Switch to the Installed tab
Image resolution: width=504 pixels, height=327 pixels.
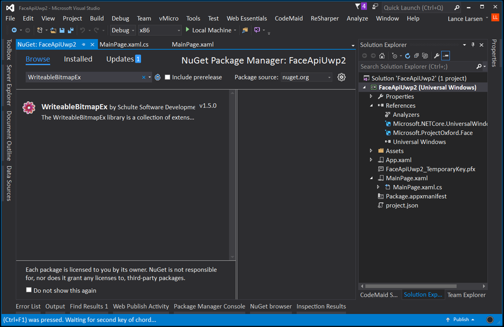pos(78,59)
